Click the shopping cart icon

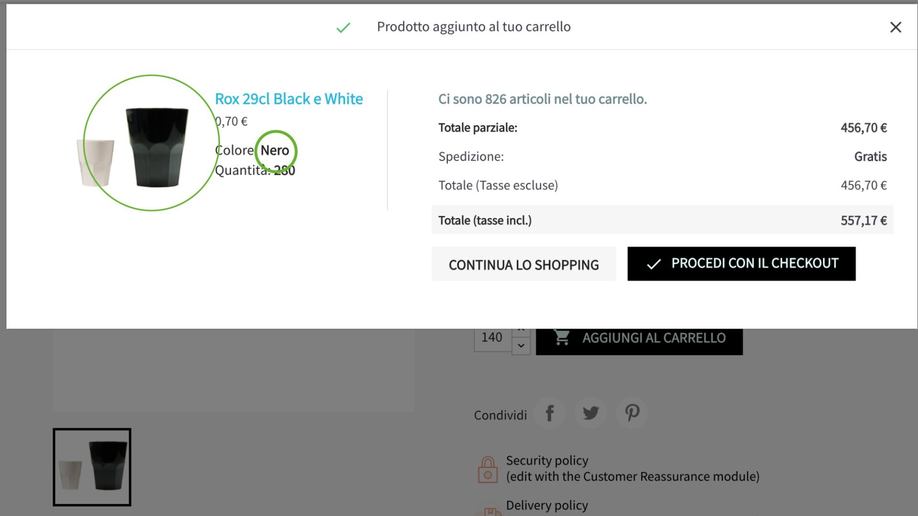click(x=561, y=338)
